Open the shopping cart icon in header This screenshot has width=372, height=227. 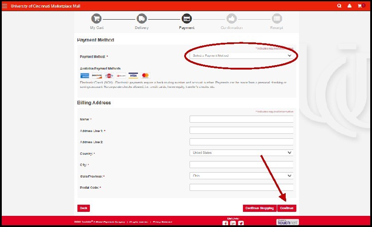pos(360,6)
